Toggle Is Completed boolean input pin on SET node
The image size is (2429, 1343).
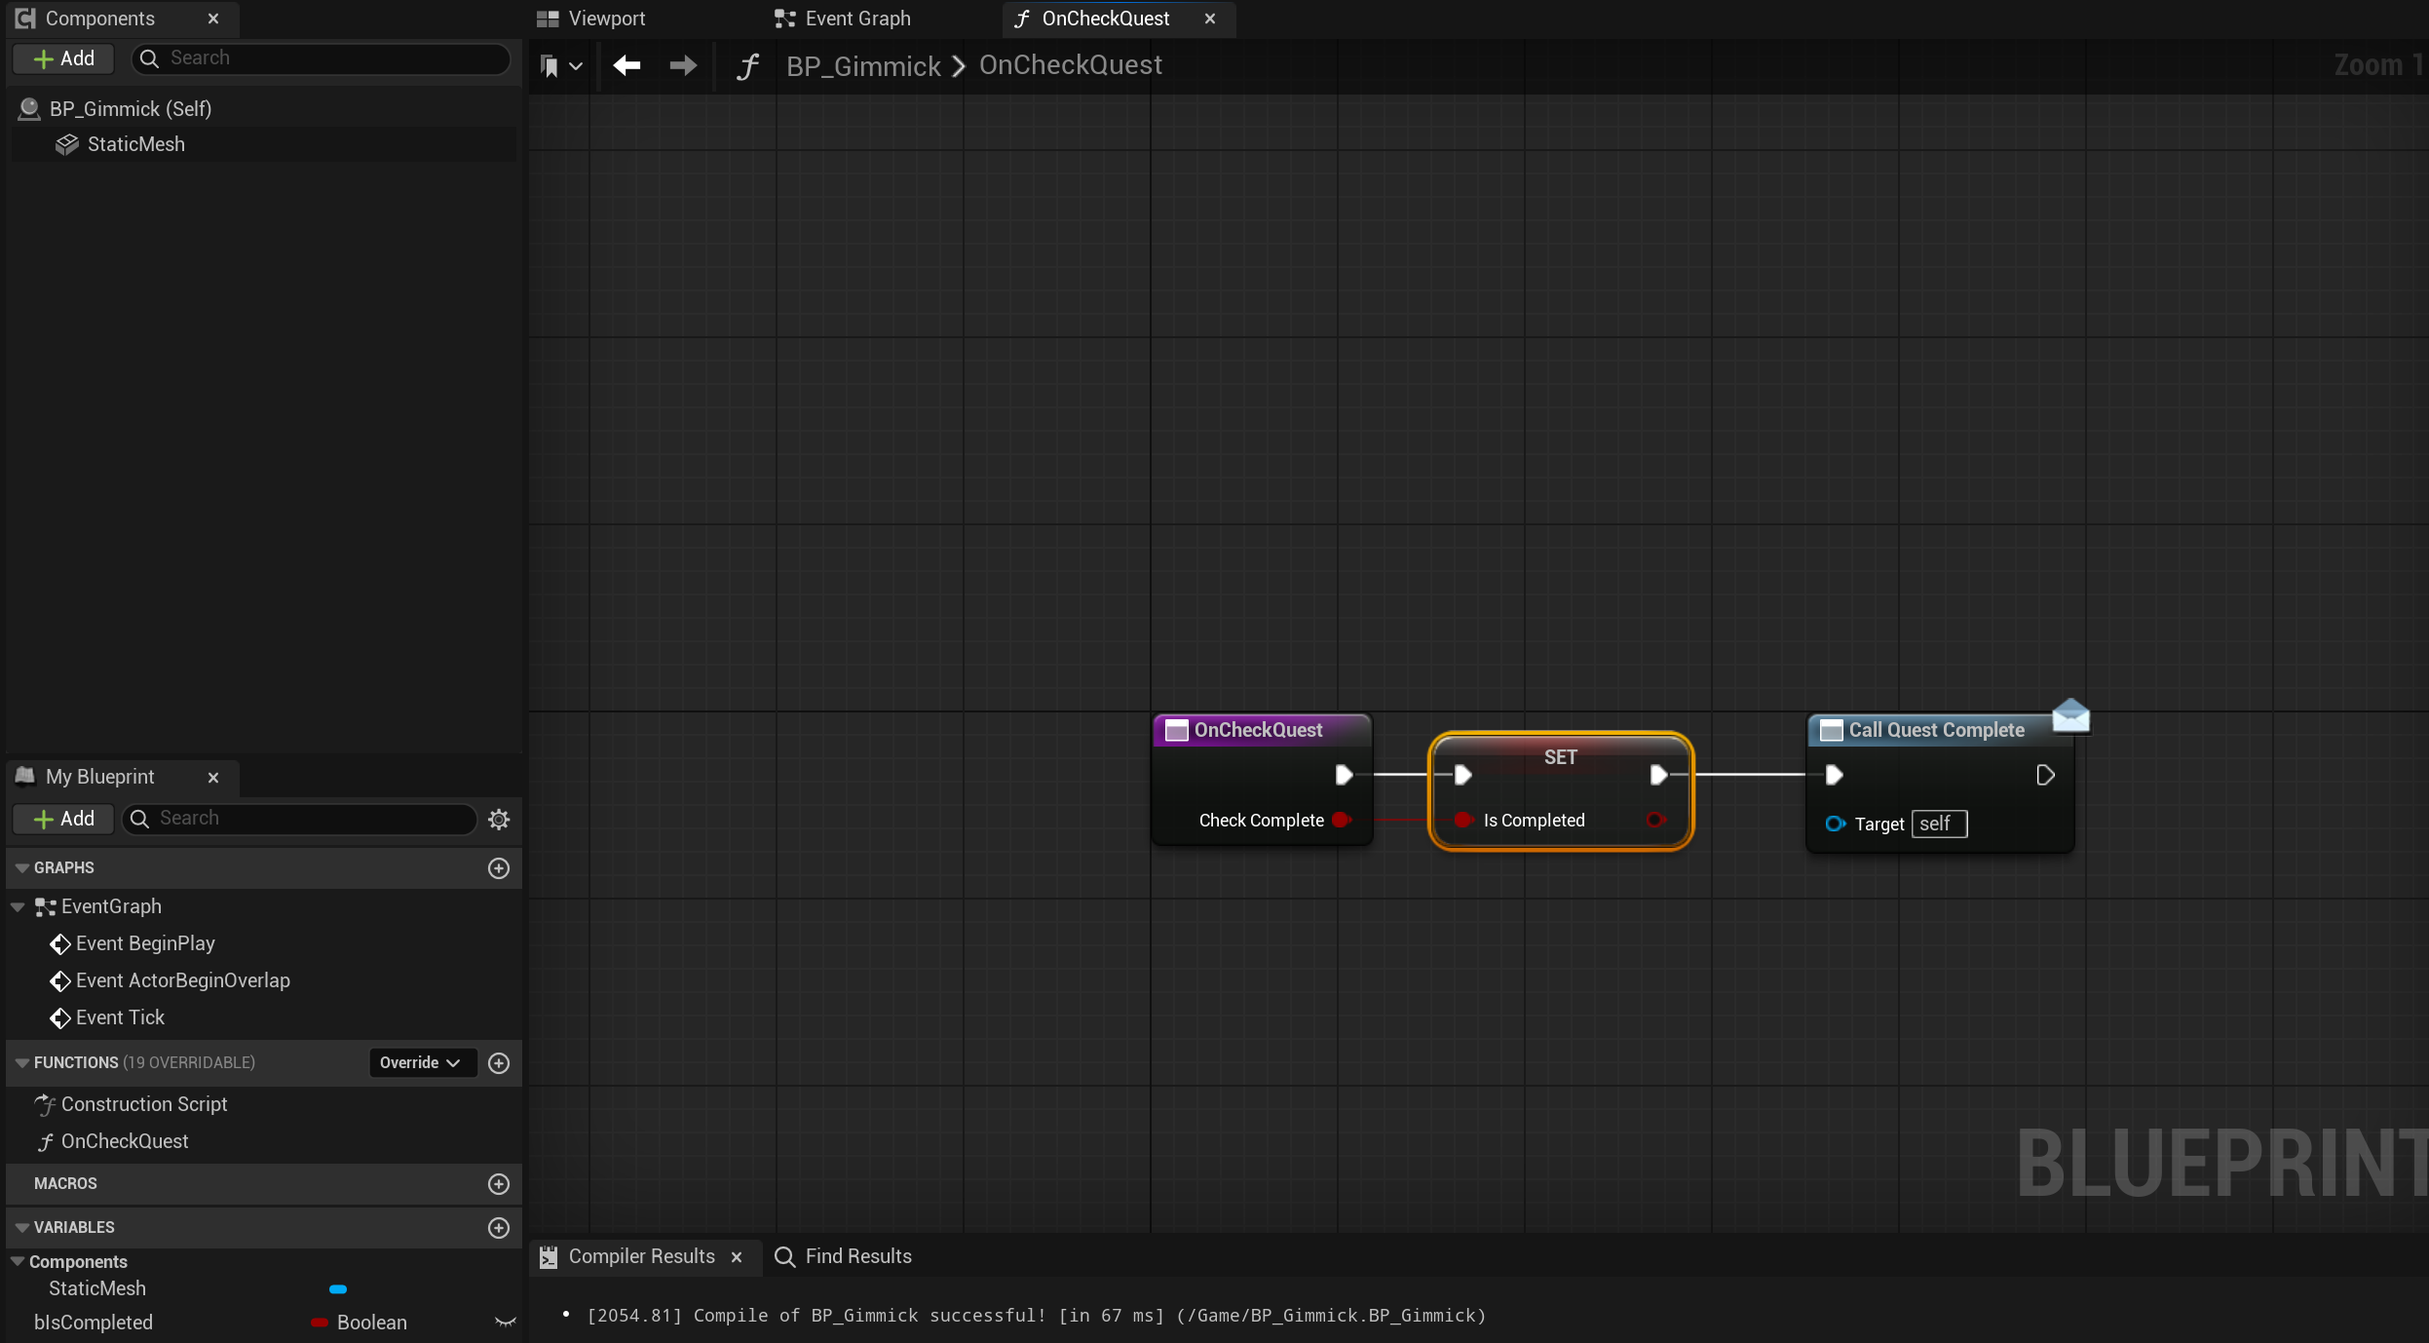coord(1462,821)
